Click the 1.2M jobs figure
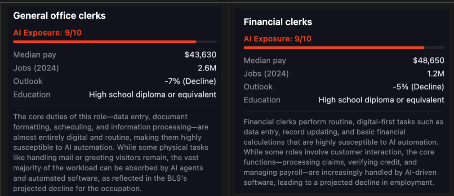 (x=436, y=74)
